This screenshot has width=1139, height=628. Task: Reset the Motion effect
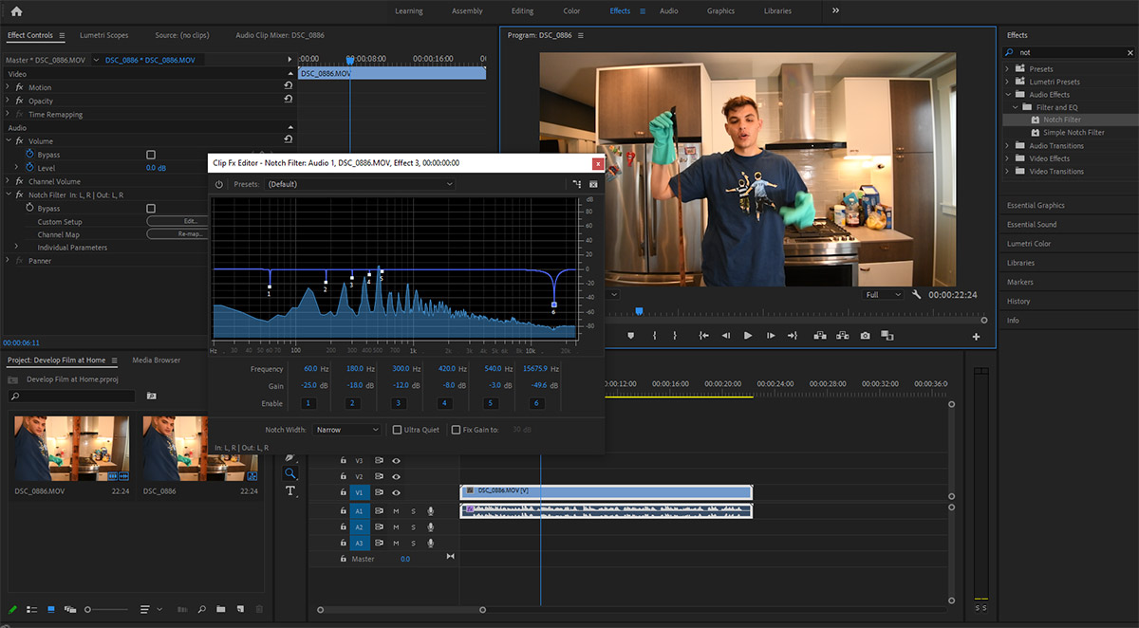tap(288, 86)
